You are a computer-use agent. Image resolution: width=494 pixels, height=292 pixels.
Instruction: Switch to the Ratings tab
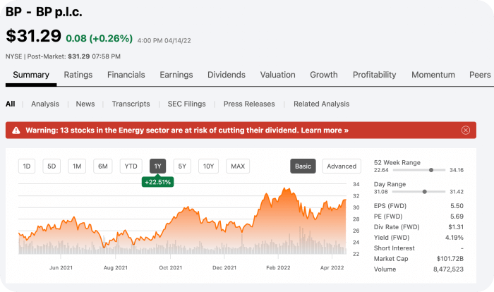click(x=78, y=75)
